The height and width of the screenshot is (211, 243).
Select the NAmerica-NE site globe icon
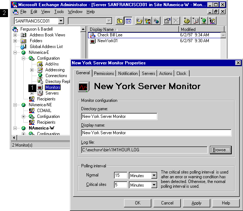click(x=23, y=105)
